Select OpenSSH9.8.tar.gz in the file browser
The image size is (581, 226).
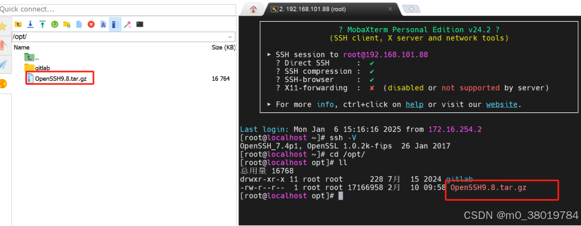60,78
